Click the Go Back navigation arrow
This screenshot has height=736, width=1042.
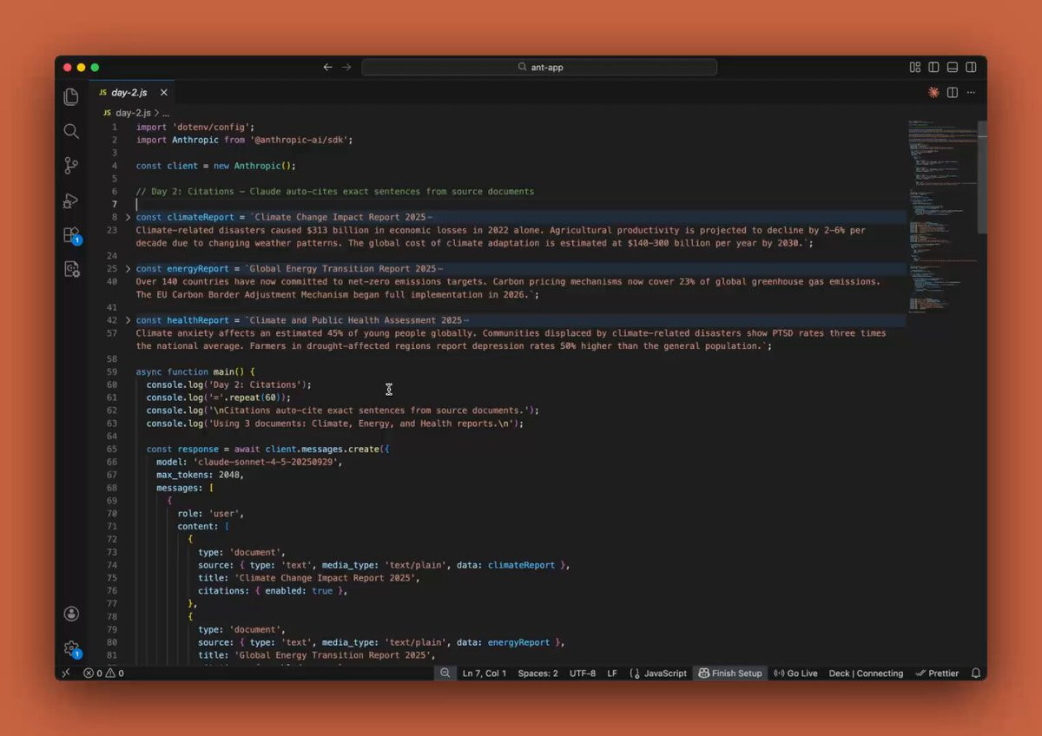[x=327, y=67]
